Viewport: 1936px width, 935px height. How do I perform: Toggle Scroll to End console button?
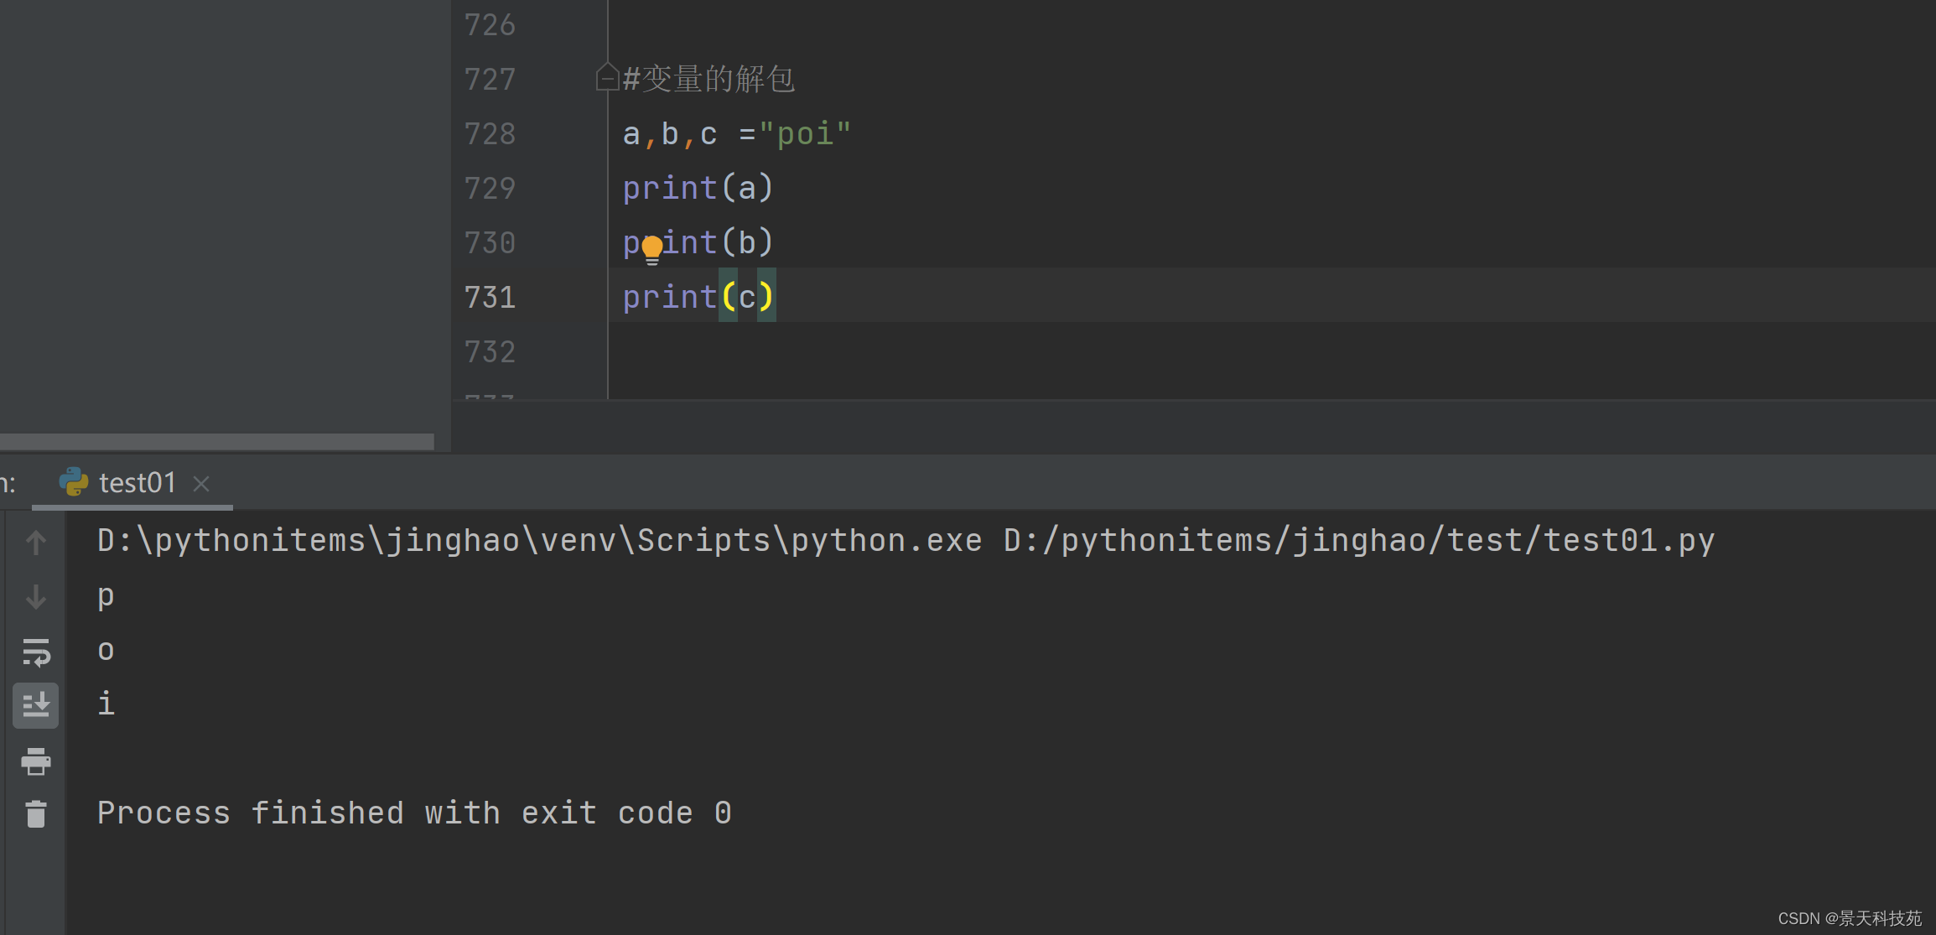(35, 705)
